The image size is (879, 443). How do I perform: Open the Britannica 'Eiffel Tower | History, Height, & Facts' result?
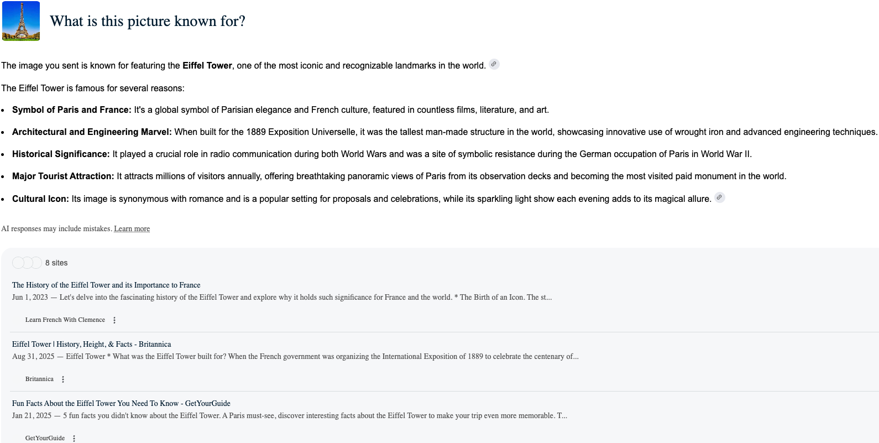pyautogui.click(x=91, y=345)
